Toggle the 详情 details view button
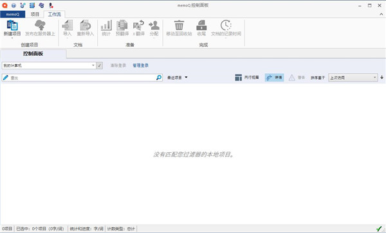This screenshot has width=386, height=233. pos(274,78)
